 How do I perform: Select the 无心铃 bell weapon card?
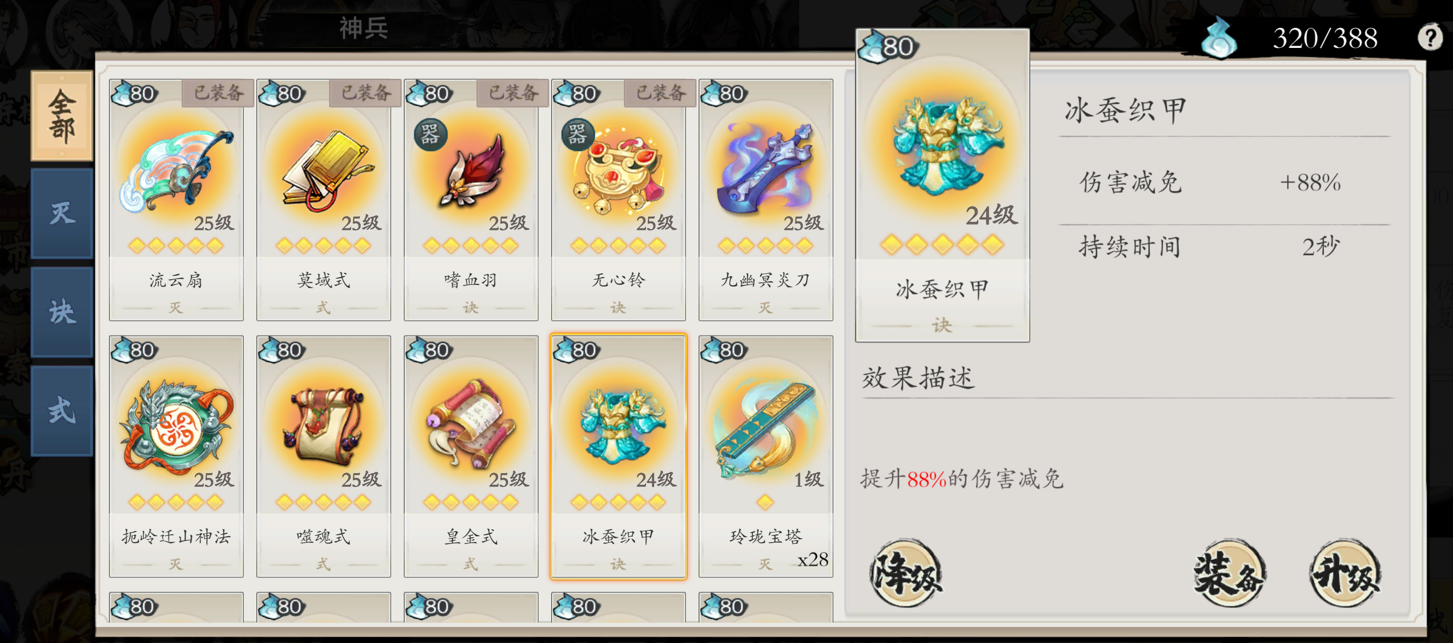[x=618, y=200]
